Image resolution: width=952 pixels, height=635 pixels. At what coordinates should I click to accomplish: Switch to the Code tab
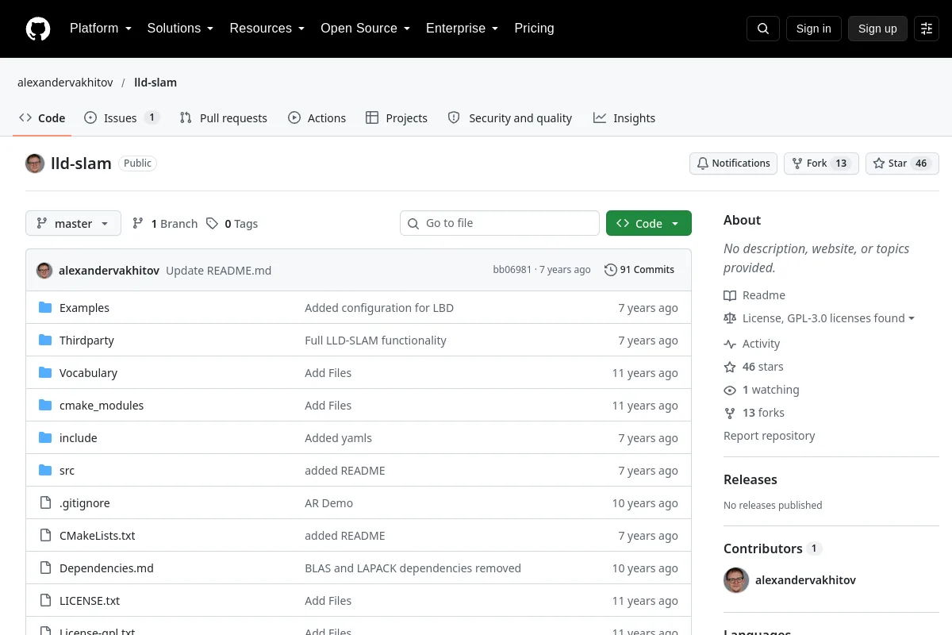click(42, 118)
